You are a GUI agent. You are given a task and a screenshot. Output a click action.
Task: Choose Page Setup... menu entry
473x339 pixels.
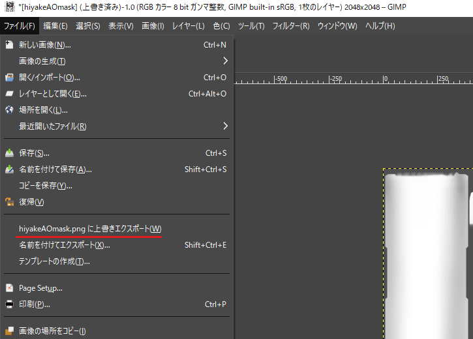point(117,288)
